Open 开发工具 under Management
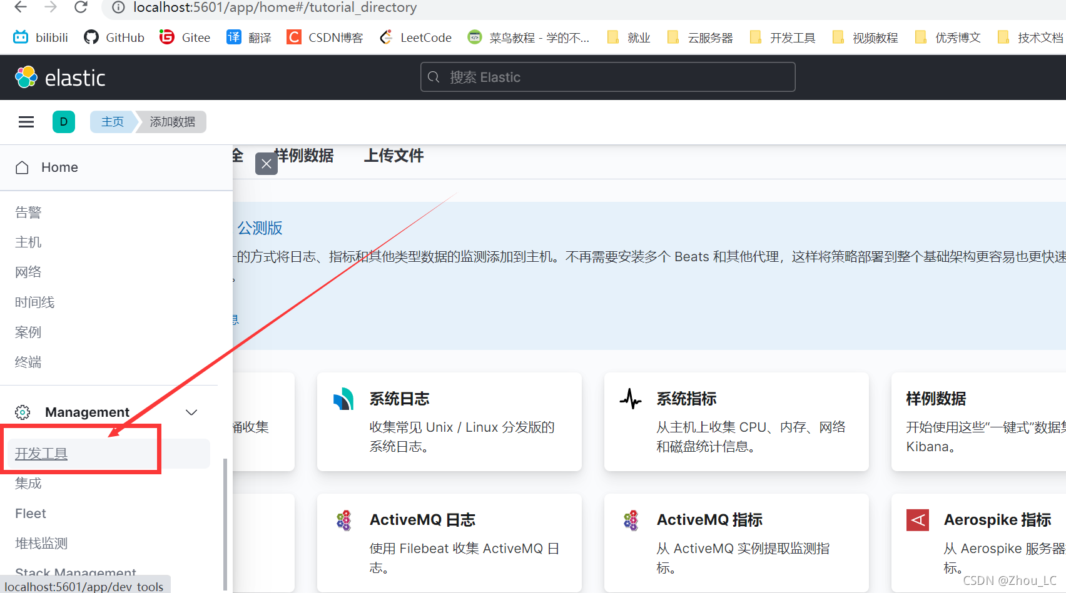 click(x=41, y=454)
